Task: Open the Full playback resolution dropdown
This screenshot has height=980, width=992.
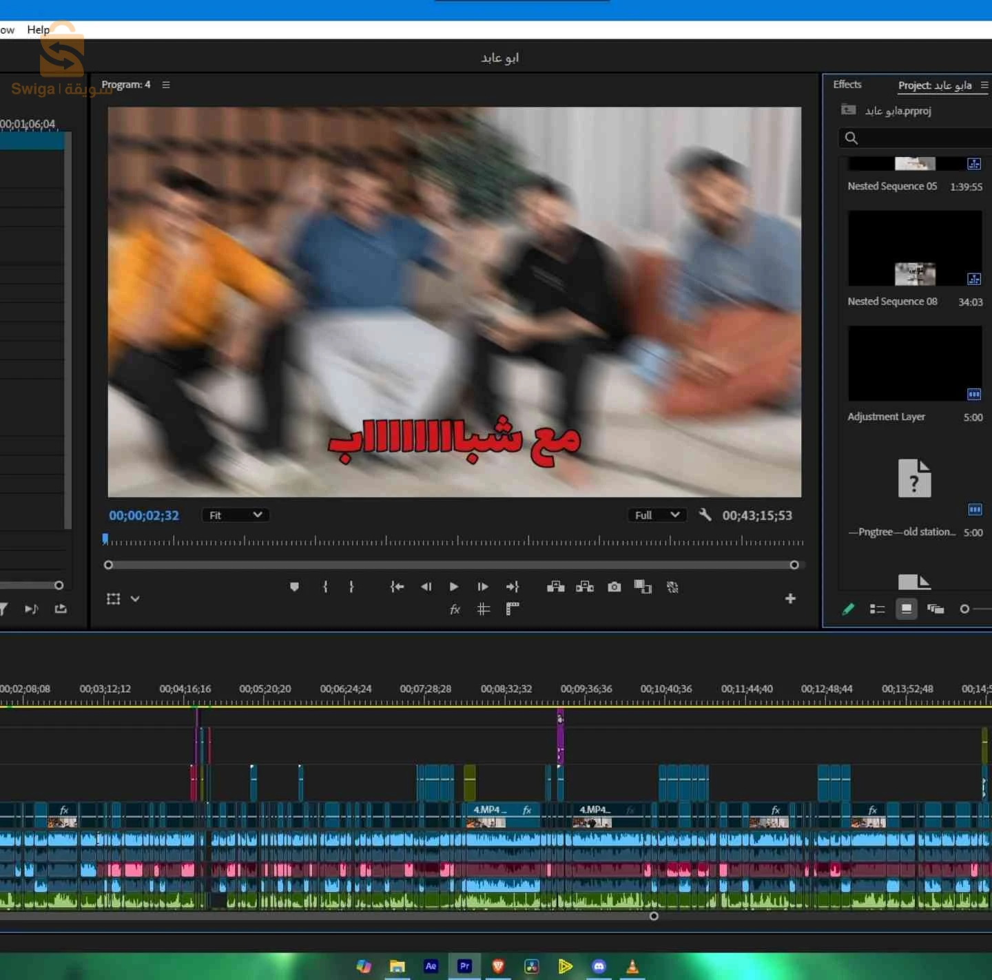Action: 657,515
